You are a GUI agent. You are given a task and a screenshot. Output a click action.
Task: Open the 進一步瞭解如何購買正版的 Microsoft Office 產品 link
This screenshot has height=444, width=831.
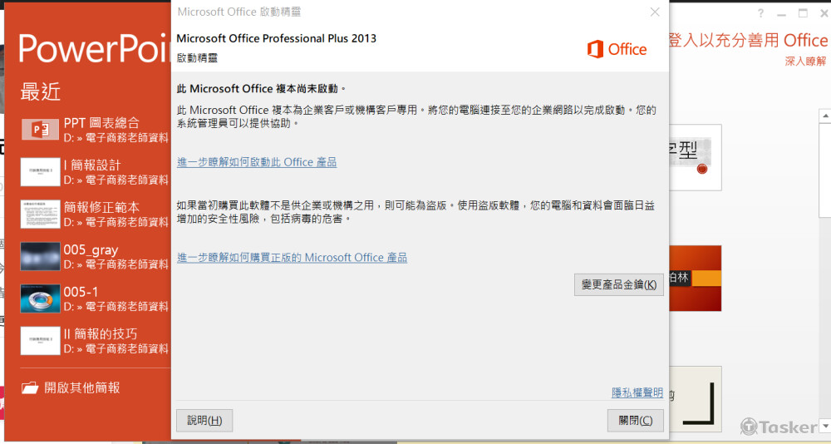tap(292, 258)
